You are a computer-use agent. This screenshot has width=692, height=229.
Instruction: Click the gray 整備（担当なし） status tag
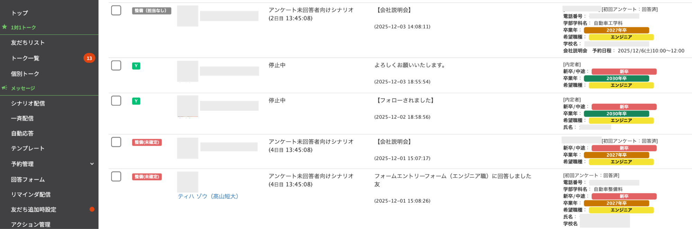point(151,11)
